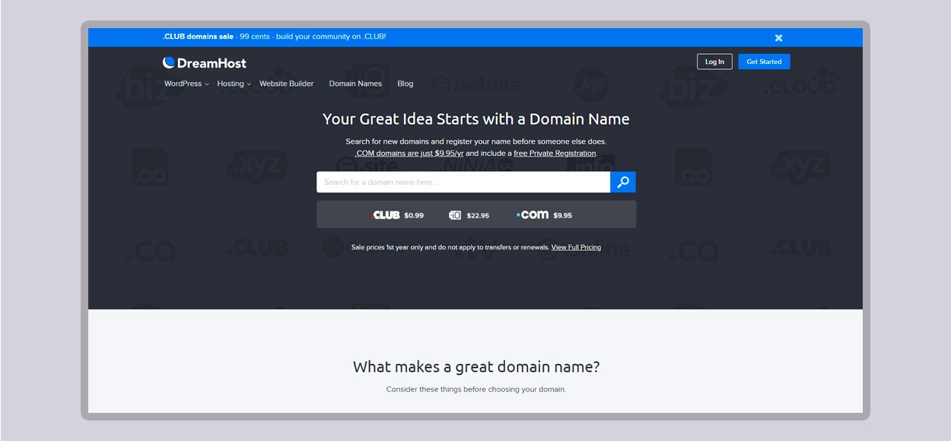Click the $0.99 price text
Image resolution: width=951 pixels, height=441 pixels.
414,216
